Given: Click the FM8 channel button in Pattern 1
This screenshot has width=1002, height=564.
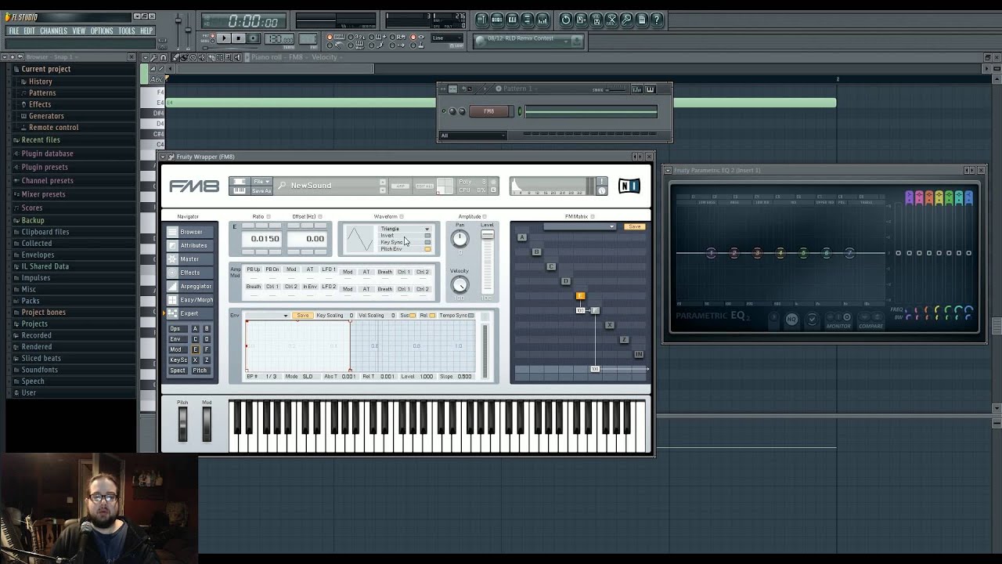Looking at the screenshot, I should (489, 111).
